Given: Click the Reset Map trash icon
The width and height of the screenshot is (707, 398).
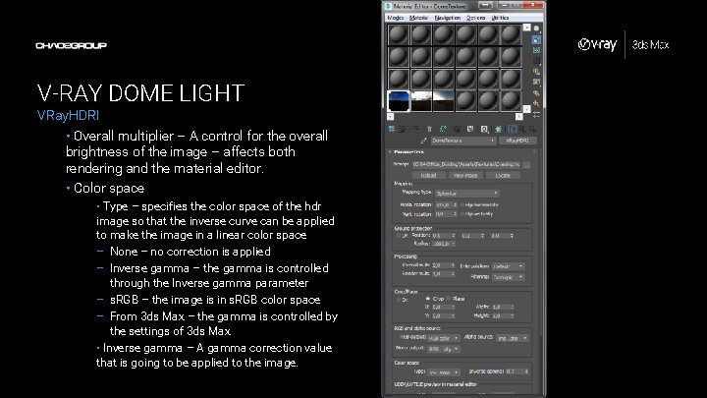Looking at the screenshot, I should tap(429, 130).
